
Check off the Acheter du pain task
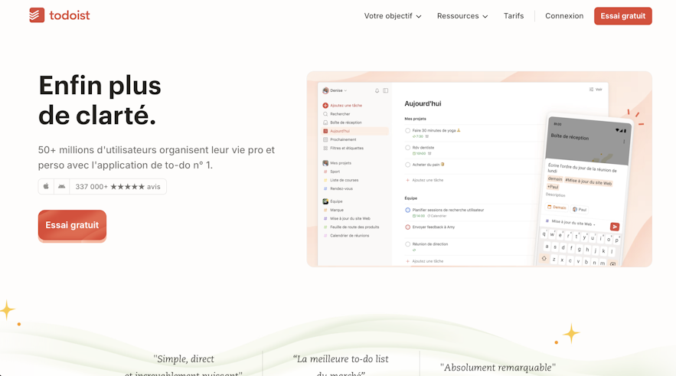407,165
